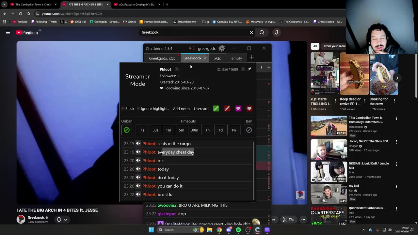The height and width of the screenshot is (235, 418).
Task: Switch to 'empty' Chatterino tab
Action: click(236, 58)
